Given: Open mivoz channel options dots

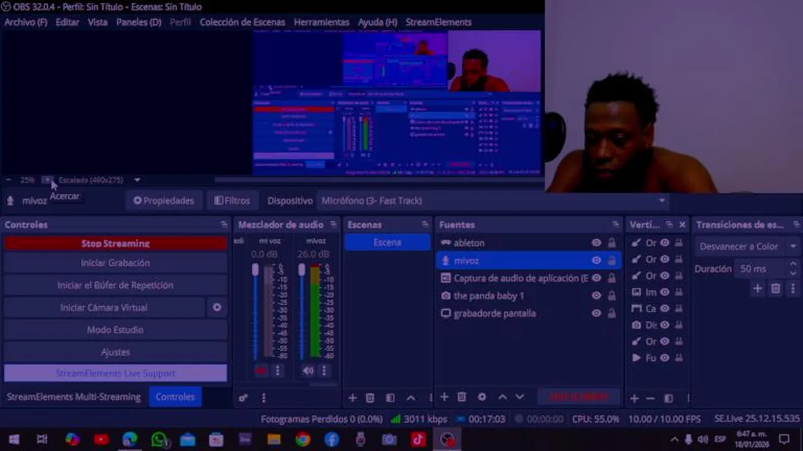Looking at the screenshot, I should (x=324, y=370).
